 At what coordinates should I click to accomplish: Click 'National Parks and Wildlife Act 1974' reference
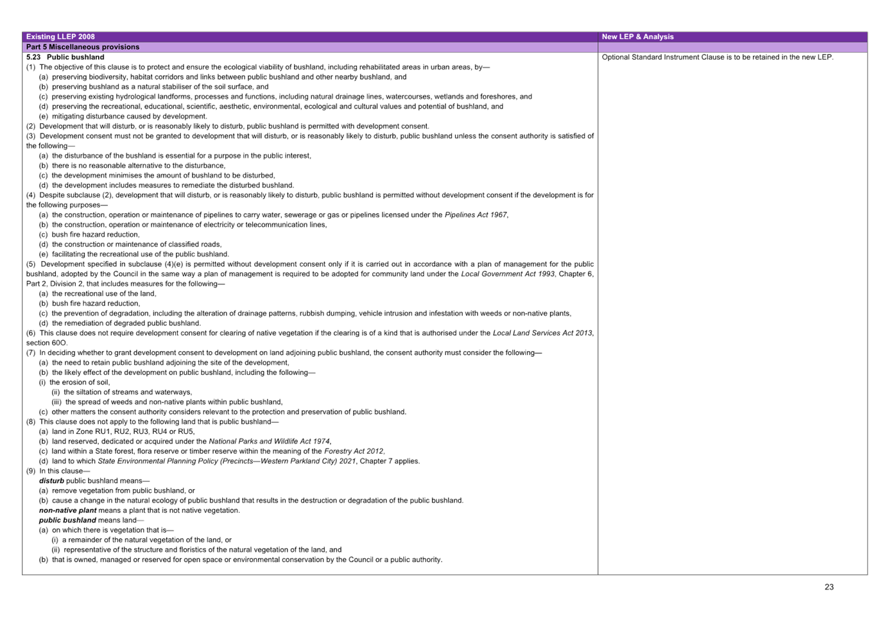click(x=269, y=442)
